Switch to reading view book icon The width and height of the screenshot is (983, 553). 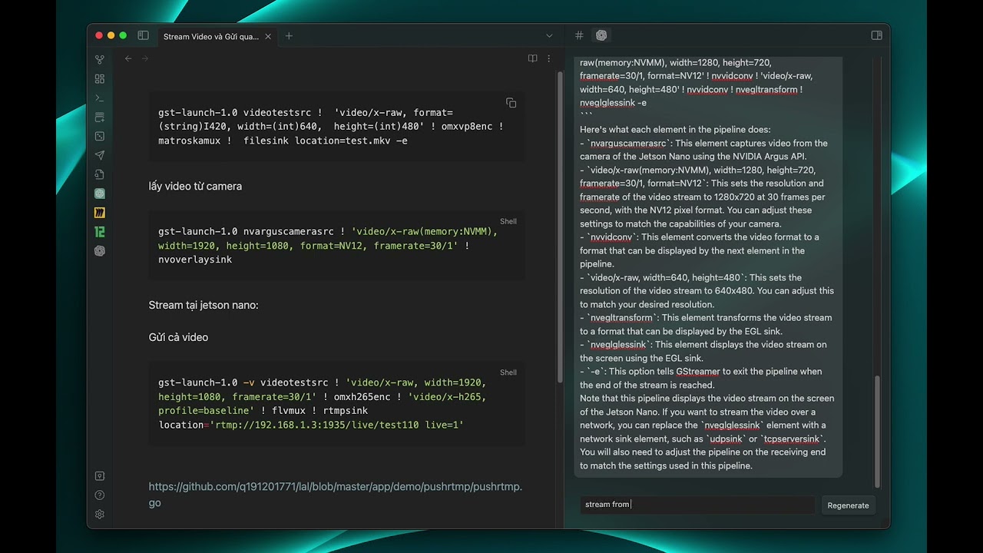[x=532, y=58]
